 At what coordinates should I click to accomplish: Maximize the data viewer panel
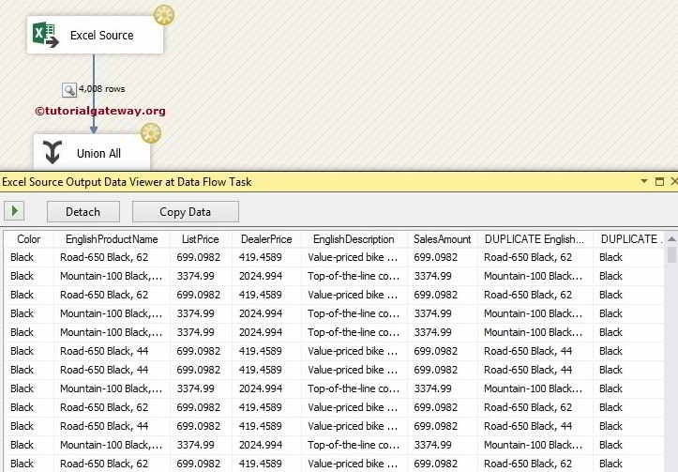pos(659,181)
